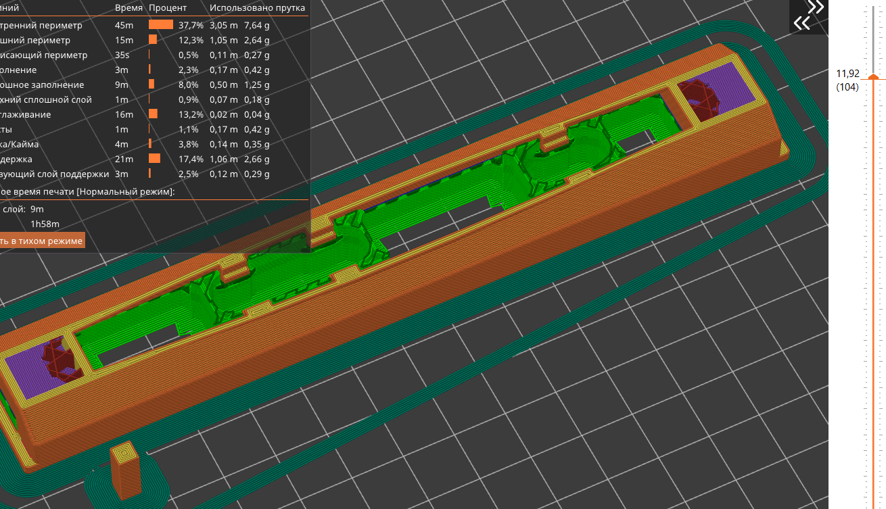This screenshot has width=886, height=509.
Task: Click the 'Время' column header
Action: pos(129,8)
